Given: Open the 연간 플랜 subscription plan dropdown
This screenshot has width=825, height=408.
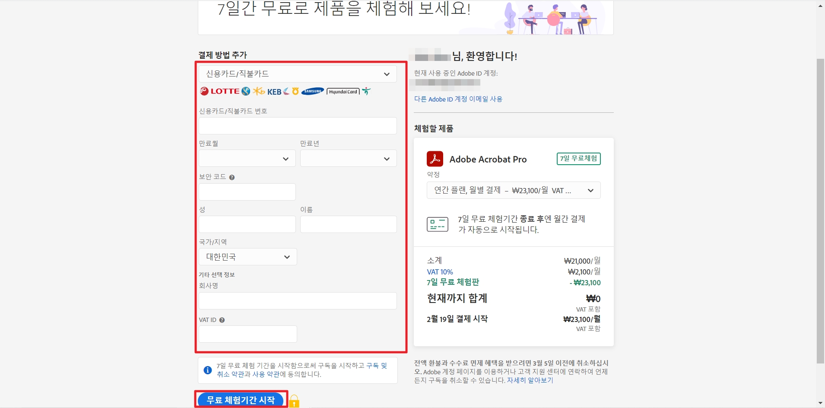Looking at the screenshot, I should point(513,190).
